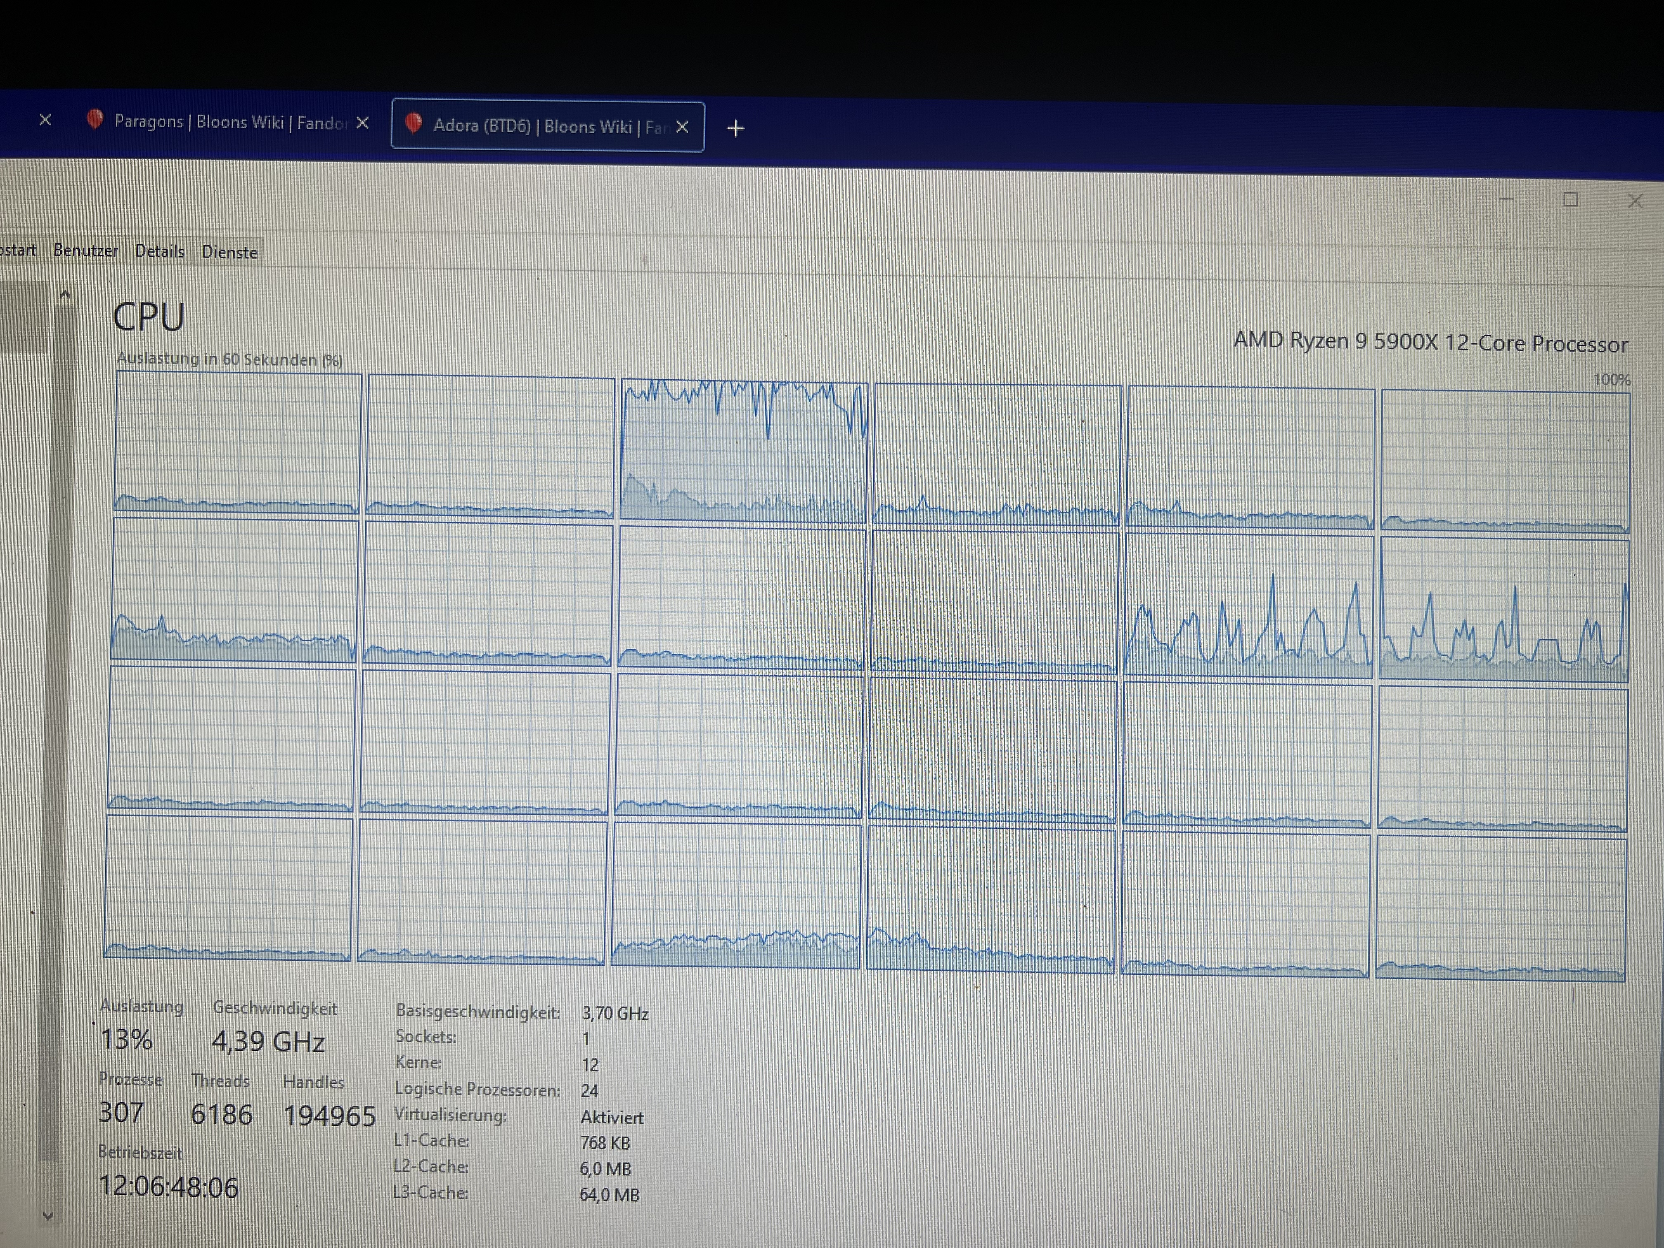The width and height of the screenshot is (1664, 1248).
Task: Open the Details tab in Task Manager
Action: 159,251
